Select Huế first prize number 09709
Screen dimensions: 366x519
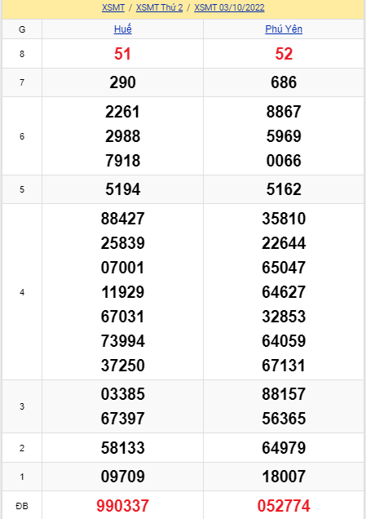(122, 477)
